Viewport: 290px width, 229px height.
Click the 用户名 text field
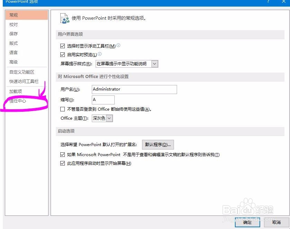coord(134,89)
